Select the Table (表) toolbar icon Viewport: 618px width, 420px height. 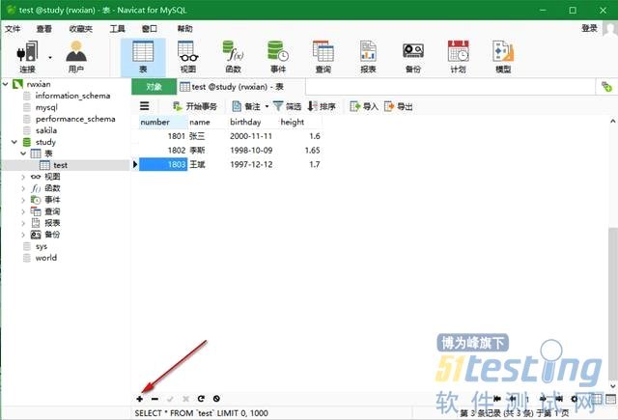pos(143,57)
